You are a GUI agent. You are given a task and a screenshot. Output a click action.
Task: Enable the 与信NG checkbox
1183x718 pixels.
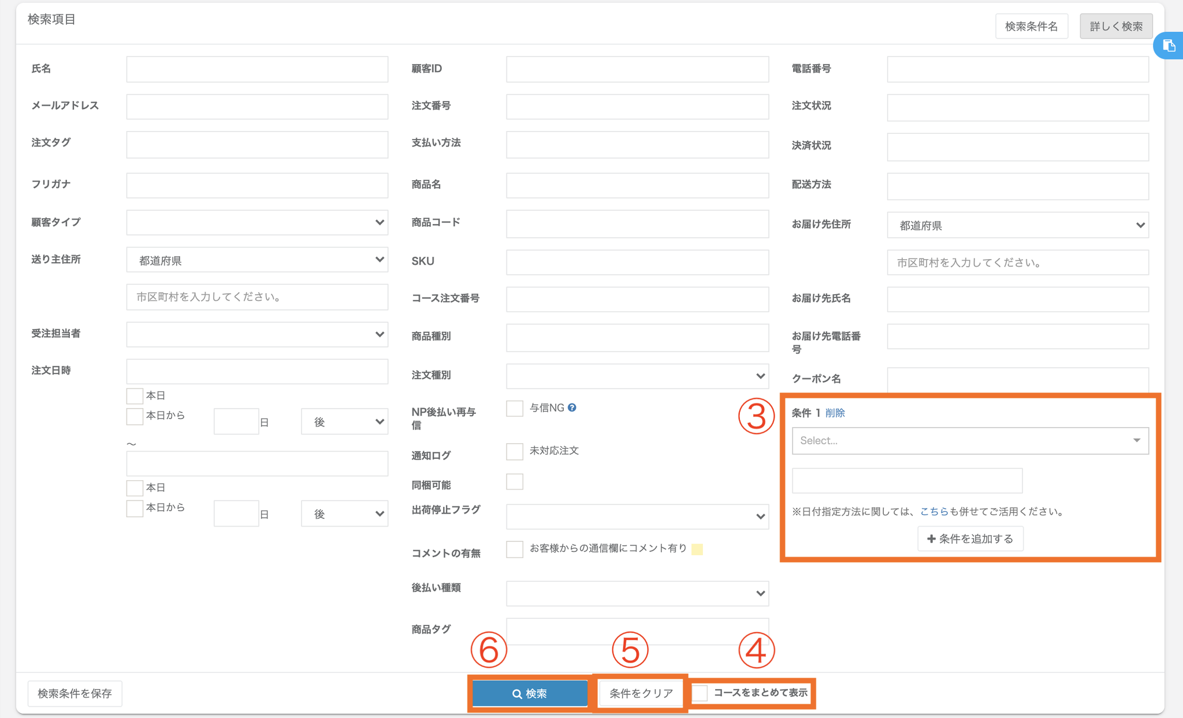pyautogui.click(x=514, y=409)
